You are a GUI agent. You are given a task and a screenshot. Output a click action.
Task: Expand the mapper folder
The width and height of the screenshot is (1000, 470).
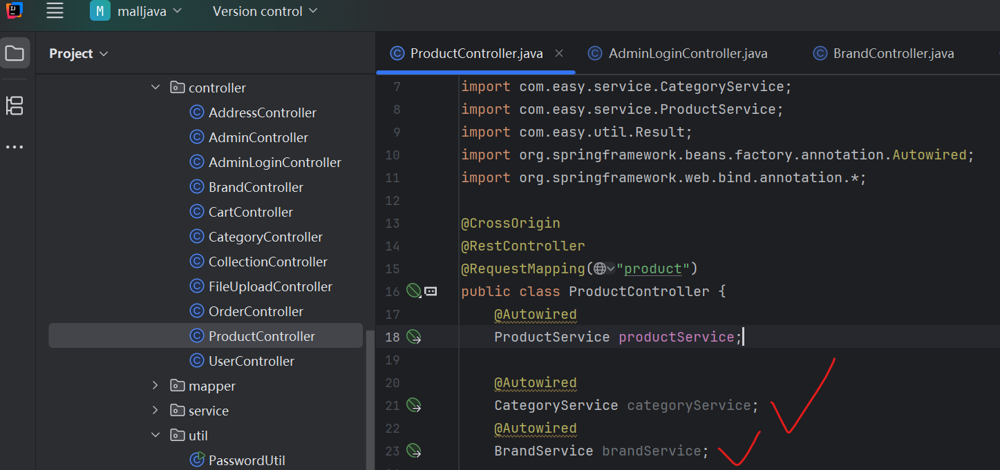pyautogui.click(x=155, y=386)
